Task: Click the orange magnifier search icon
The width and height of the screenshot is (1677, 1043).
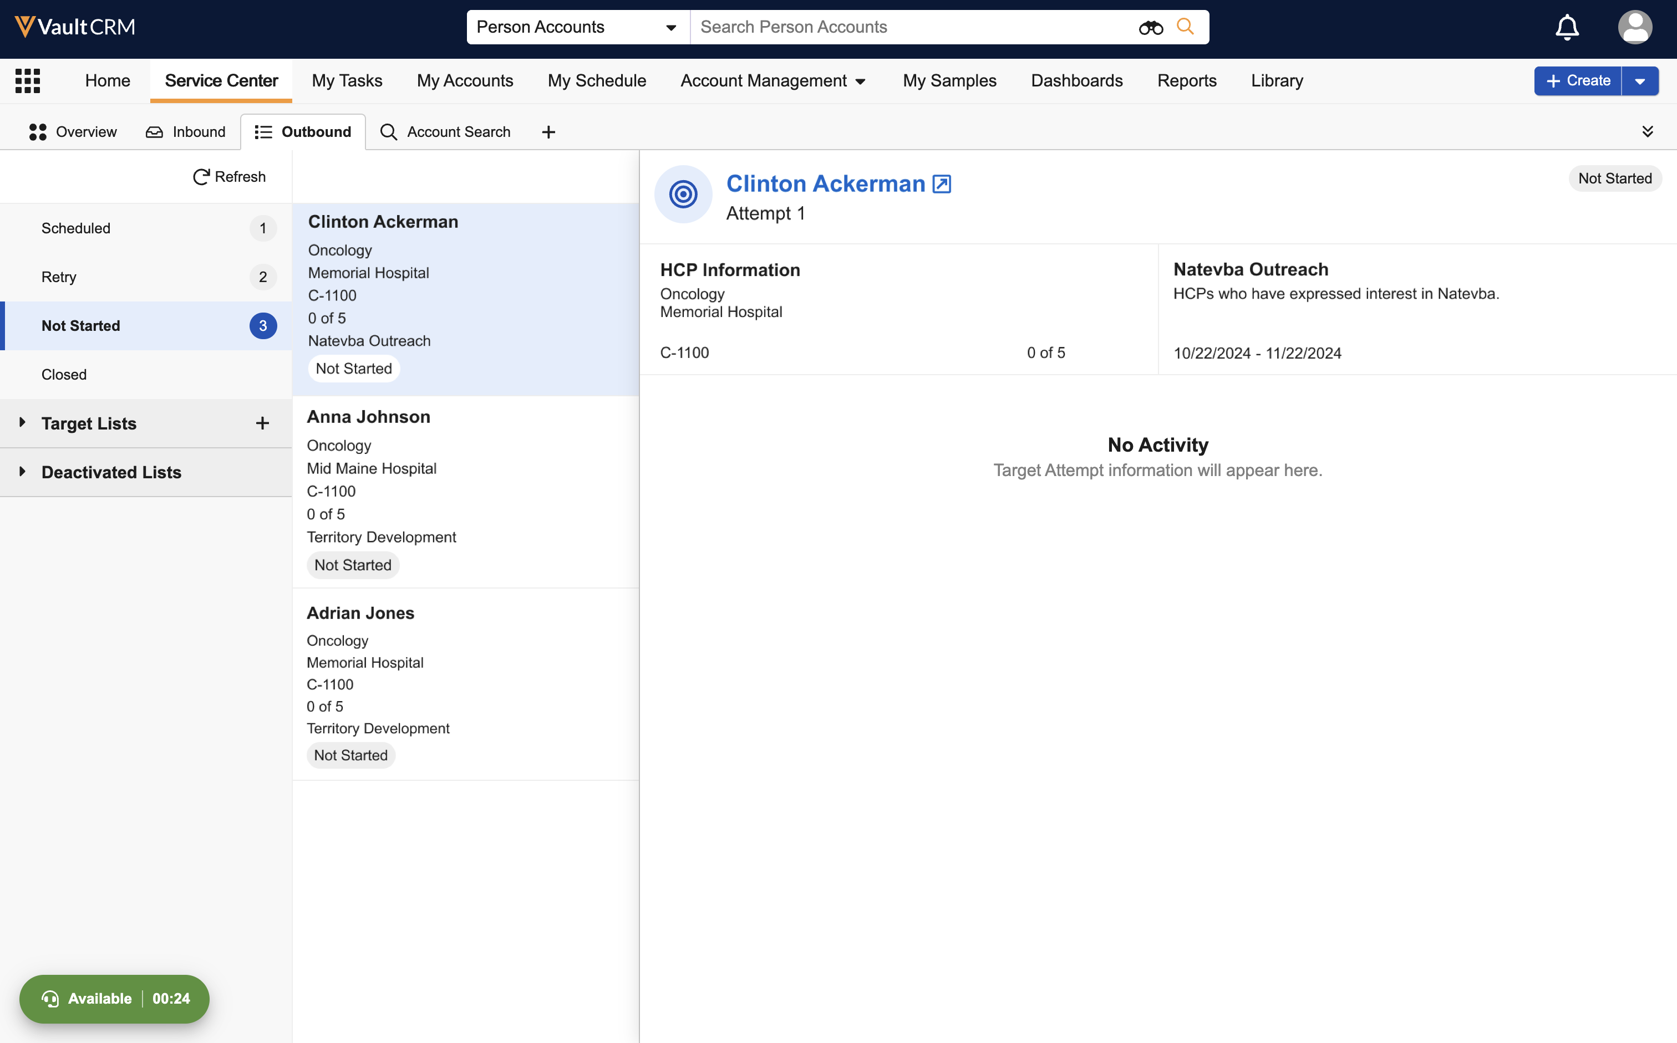Action: click(x=1185, y=27)
